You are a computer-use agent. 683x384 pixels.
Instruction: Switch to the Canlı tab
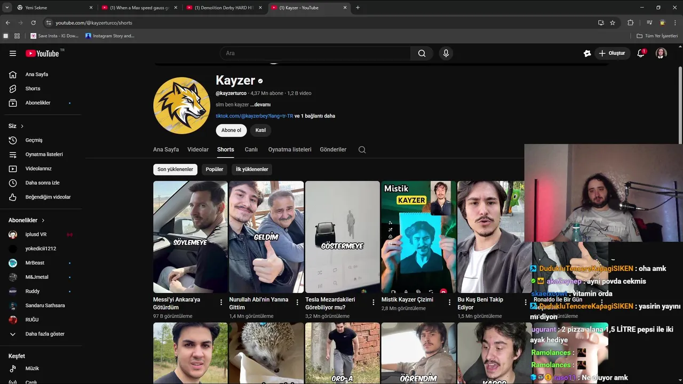(x=251, y=150)
